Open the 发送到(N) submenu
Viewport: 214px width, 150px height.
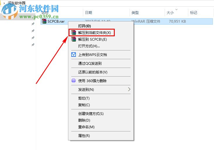pos(101,89)
